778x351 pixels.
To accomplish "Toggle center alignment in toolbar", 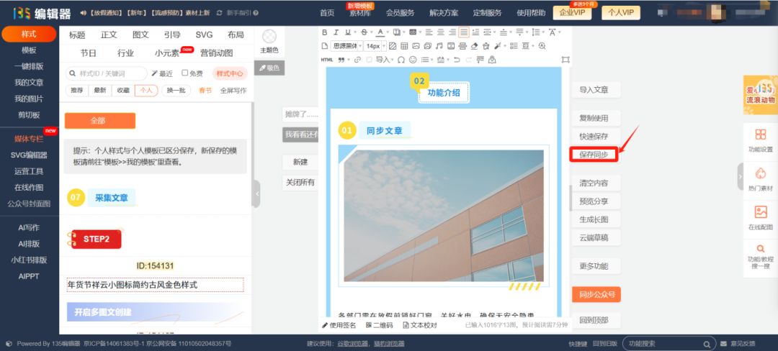I will (x=441, y=32).
